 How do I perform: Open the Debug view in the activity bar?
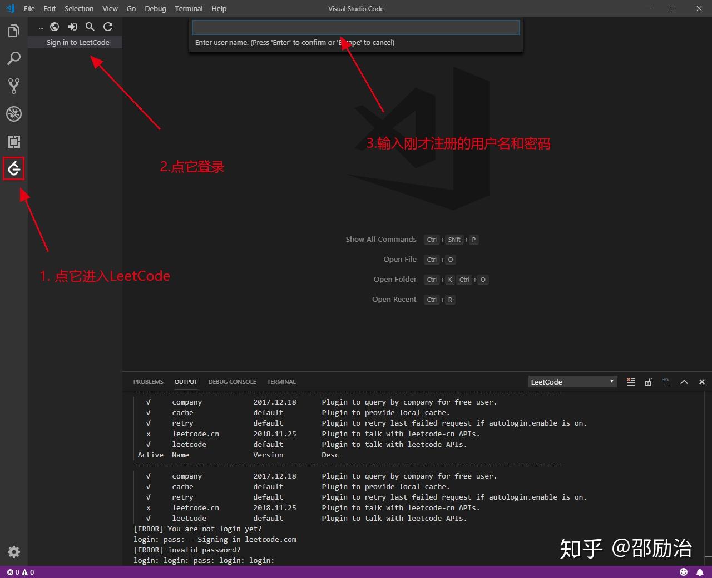pos(14,114)
